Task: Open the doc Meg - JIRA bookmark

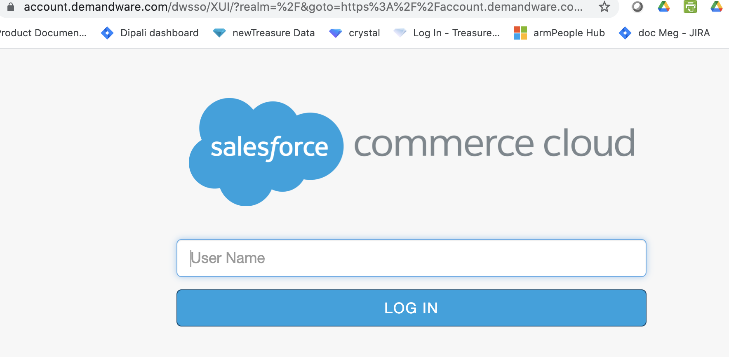Action: pyautogui.click(x=674, y=33)
